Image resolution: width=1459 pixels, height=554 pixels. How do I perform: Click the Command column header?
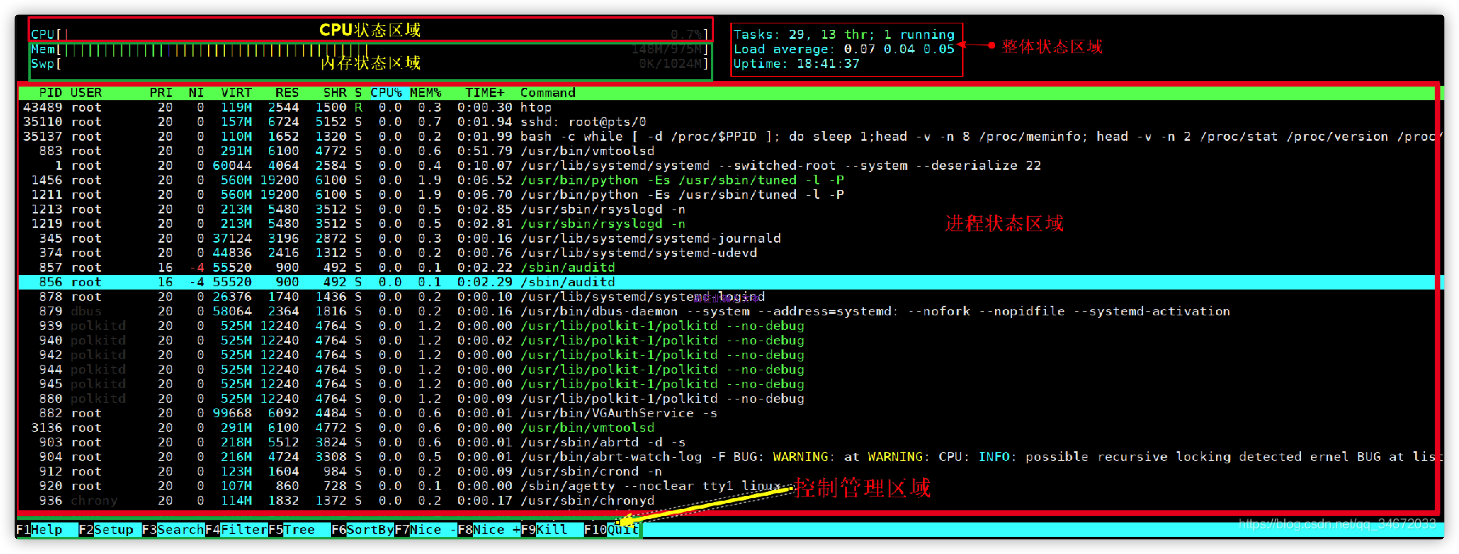548,93
